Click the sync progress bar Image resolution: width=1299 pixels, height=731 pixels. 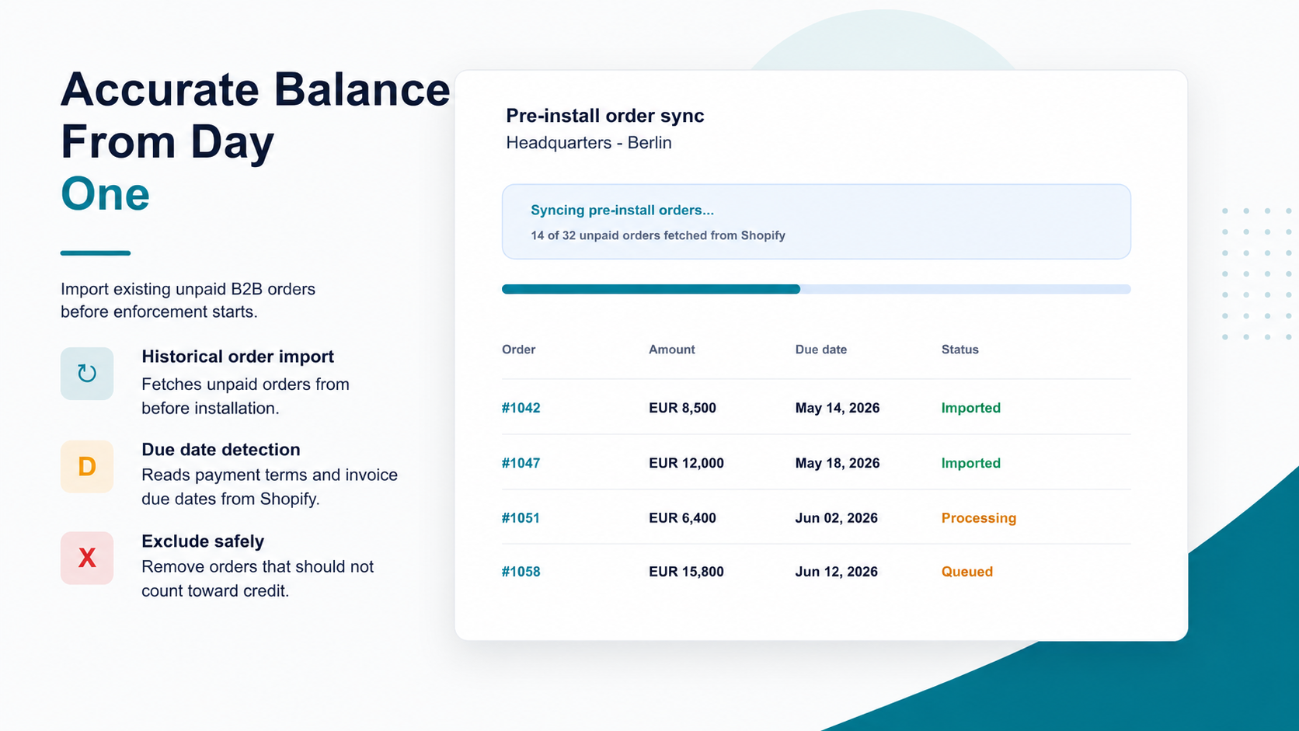817,289
